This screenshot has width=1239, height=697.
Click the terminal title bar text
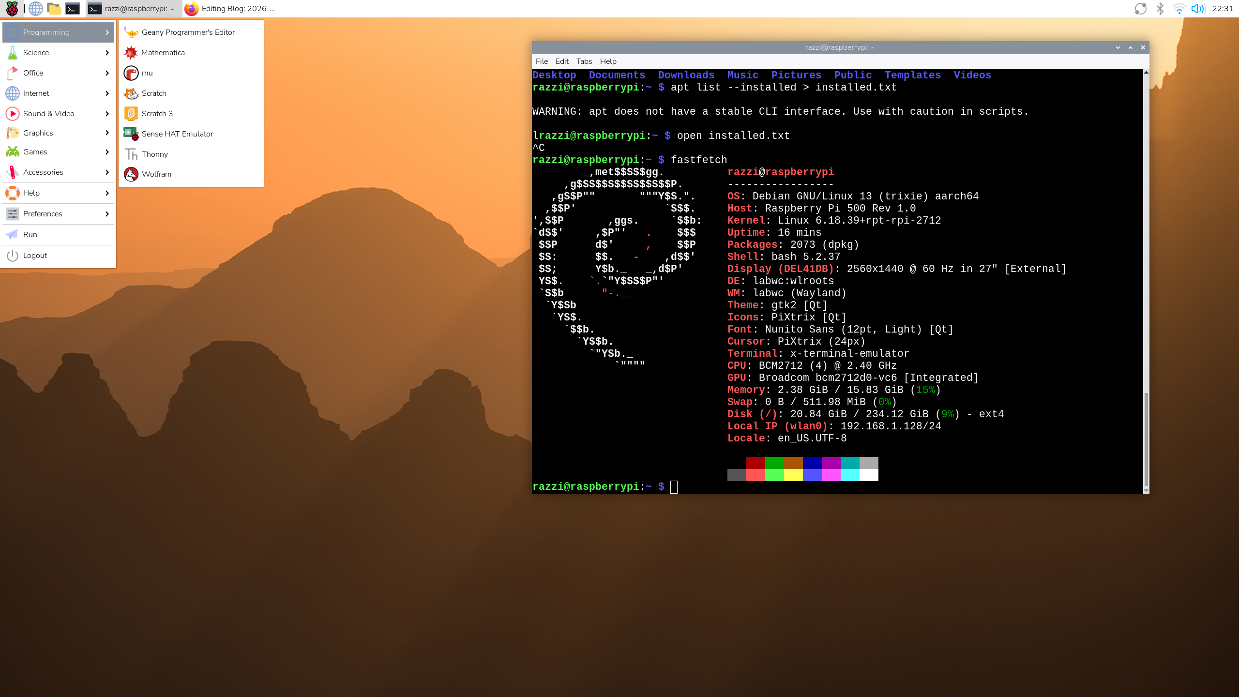coord(840,47)
